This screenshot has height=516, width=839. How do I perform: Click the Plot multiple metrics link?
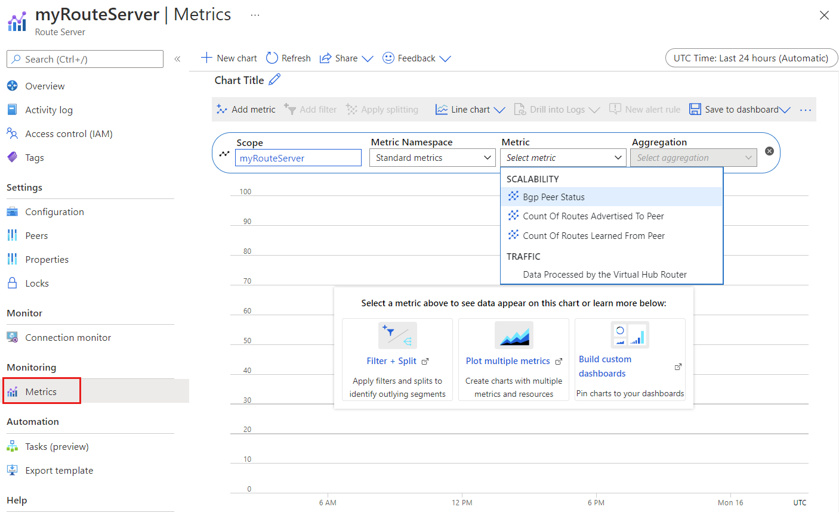pos(509,360)
